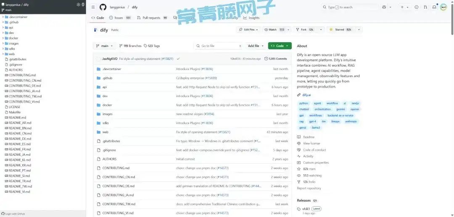Expand the api folder in sidebar tree

(x=3, y=27)
